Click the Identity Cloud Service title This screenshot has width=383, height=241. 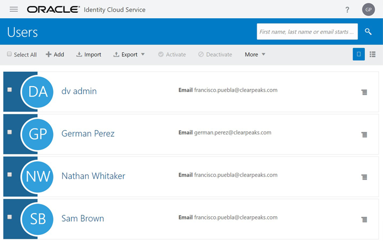[115, 10]
